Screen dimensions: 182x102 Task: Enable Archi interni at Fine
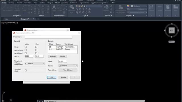pyautogui.click(x=36, y=53)
